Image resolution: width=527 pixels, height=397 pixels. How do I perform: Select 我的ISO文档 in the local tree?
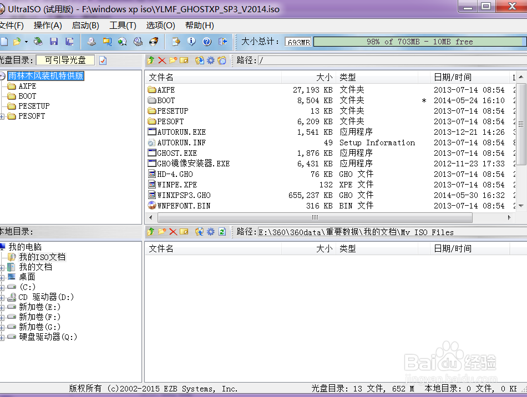tap(42, 257)
